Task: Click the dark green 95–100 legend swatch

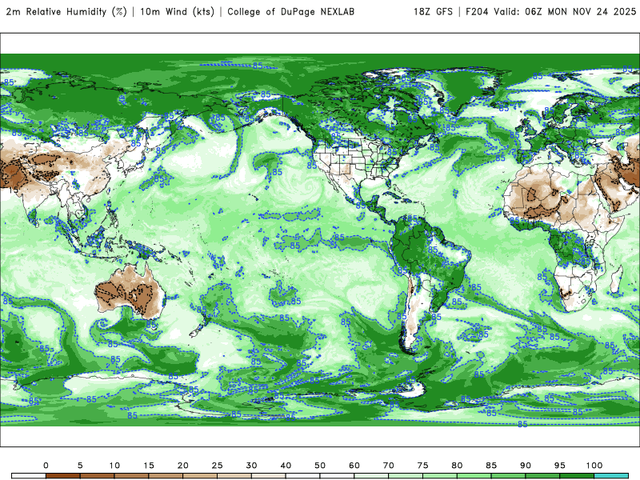Action: [x=577, y=476]
